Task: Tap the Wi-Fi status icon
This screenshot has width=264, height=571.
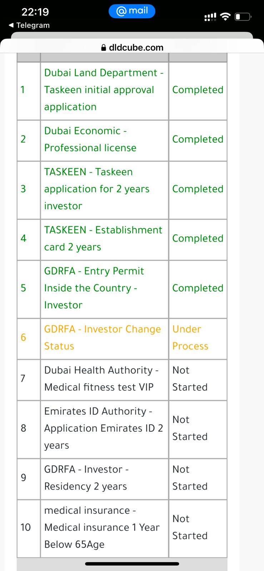Action: pos(225,16)
